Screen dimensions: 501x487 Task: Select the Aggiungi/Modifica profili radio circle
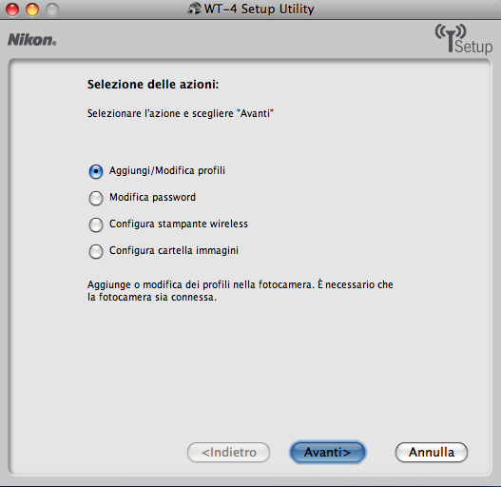[x=96, y=171]
